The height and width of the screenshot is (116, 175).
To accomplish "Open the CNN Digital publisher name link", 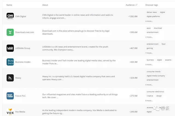I will [21, 16].
